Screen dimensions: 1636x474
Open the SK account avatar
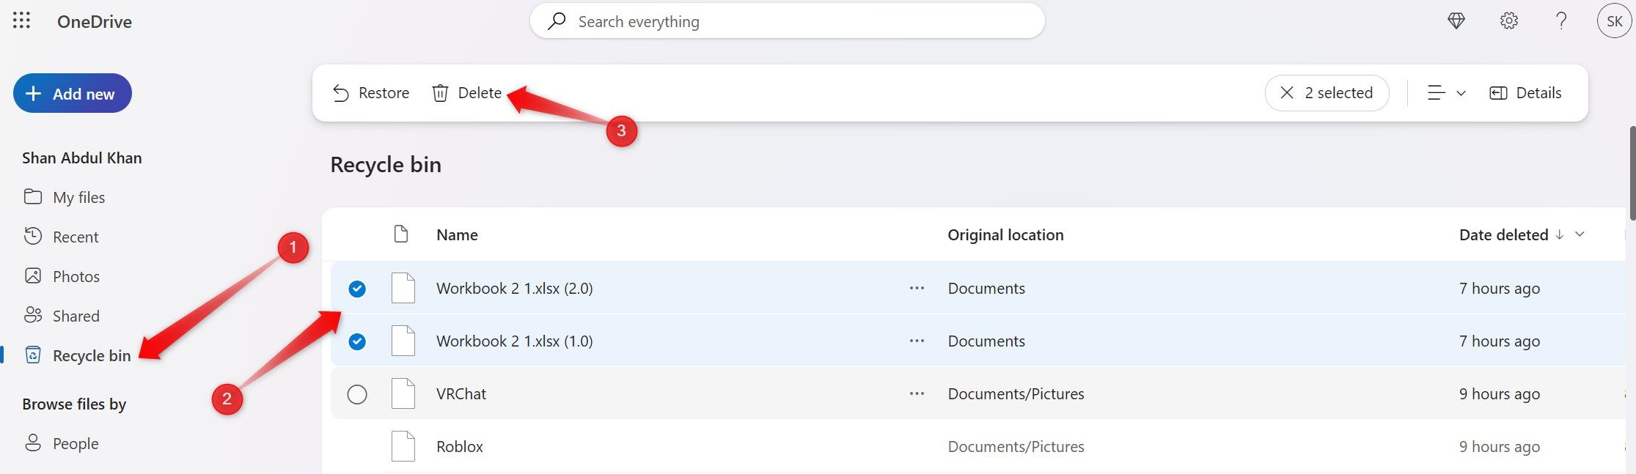(1614, 21)
